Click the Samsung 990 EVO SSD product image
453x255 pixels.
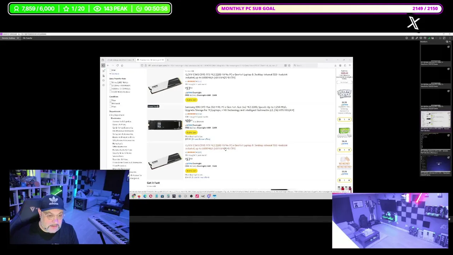point(165,125)
